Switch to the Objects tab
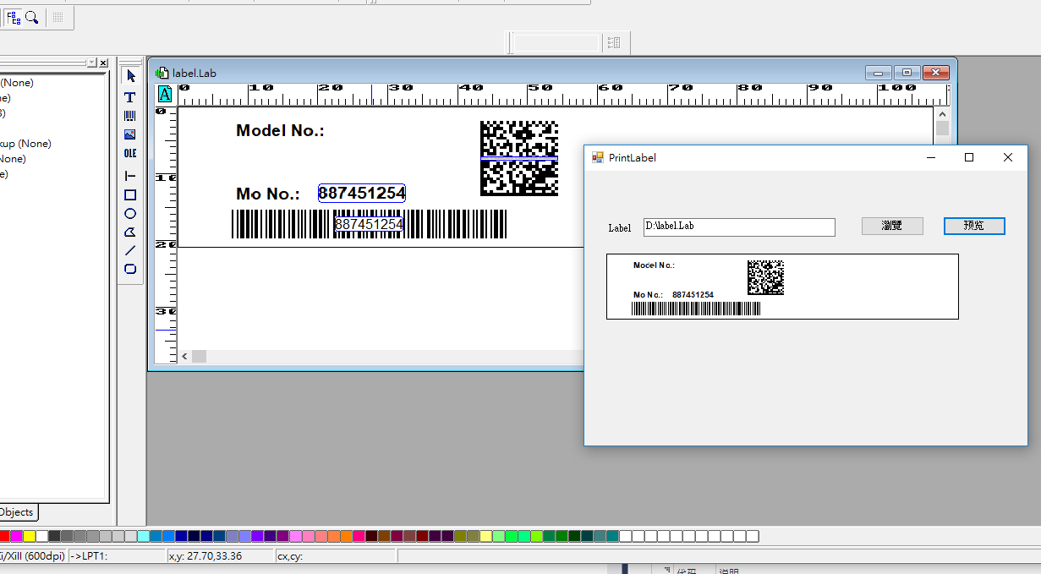This screenshot has height=574, width=1041. coord(17,512)
